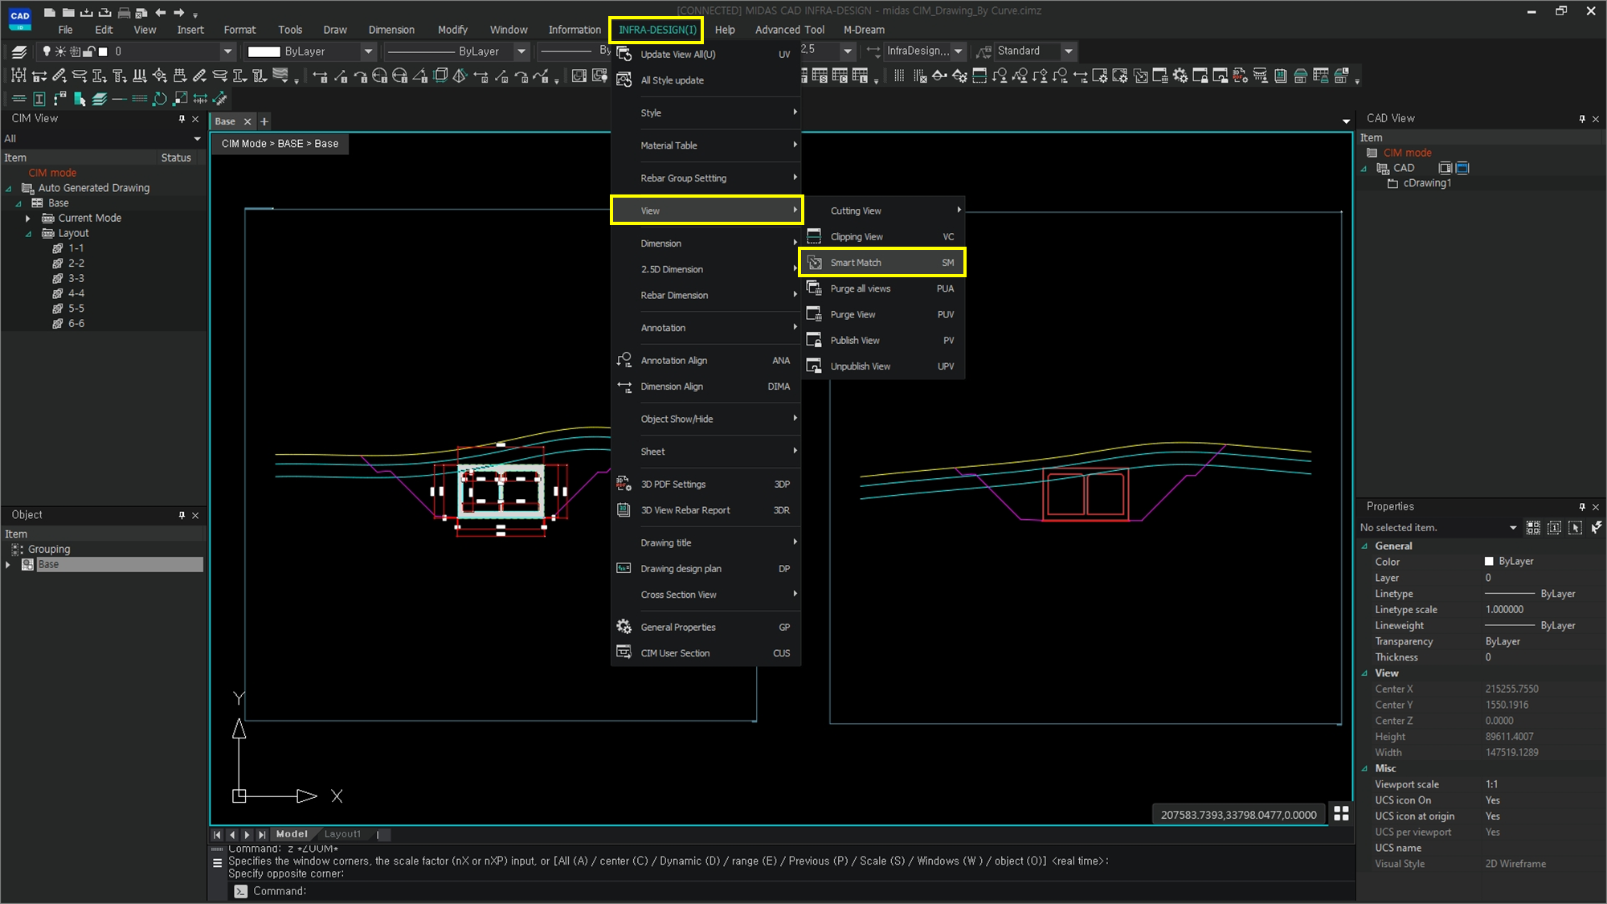
Task: Click the text frame I icon in third row
Action: [x=39, y=99]
